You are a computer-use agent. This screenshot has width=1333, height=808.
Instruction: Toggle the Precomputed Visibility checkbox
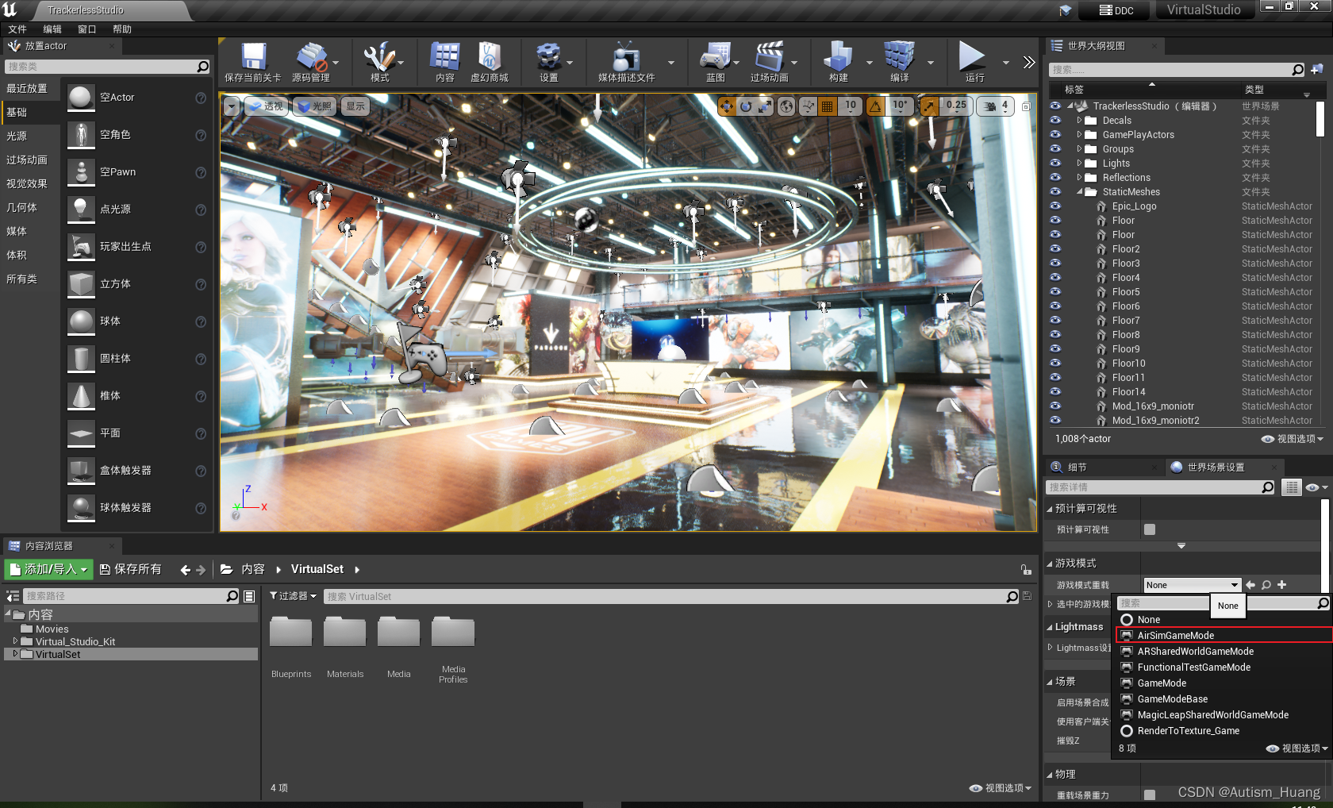(x=1150, y=529)
